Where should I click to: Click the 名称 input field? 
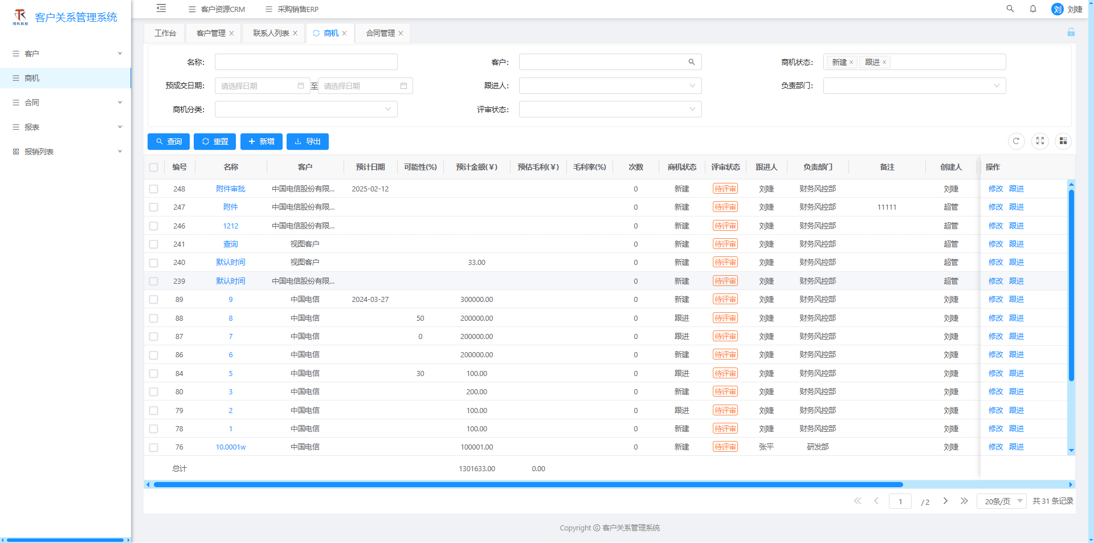click(306, 62)
